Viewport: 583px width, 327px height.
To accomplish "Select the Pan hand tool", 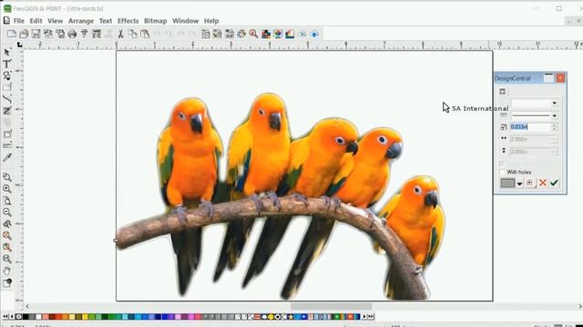I will pos(7,271).
